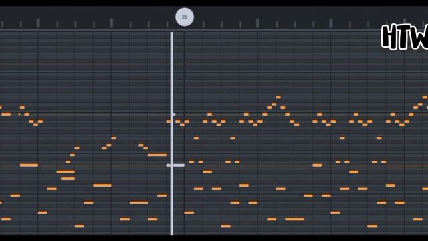The image size is (428, 241).
Task: Click the circular bar 25 playhead marker
Action: pyautogui.click(x=185, y=17)
